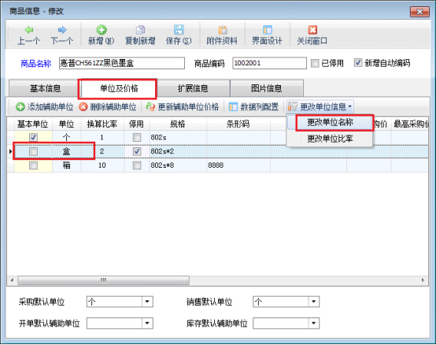Click the green 新增 plus icon
Screen dimensions: 436x345
pyautogui.click(x=102, y=29)
